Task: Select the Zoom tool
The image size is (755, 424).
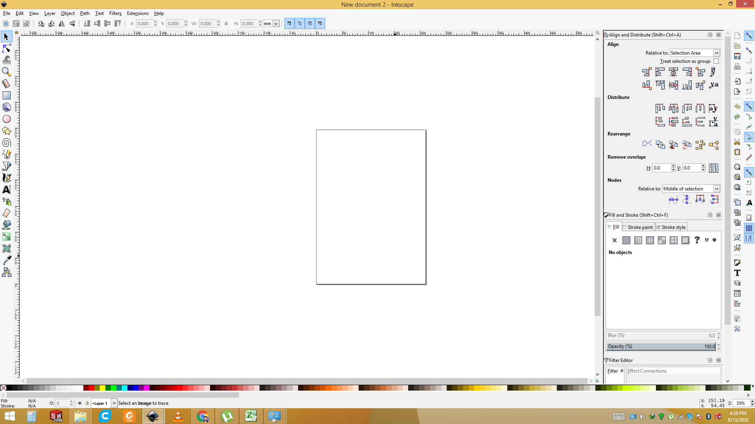Action: (x=6, y=71)
